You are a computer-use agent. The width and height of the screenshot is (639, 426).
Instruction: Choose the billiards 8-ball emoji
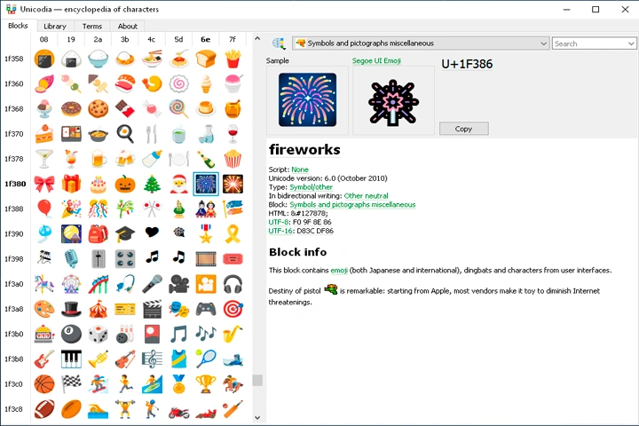[71, 335]
